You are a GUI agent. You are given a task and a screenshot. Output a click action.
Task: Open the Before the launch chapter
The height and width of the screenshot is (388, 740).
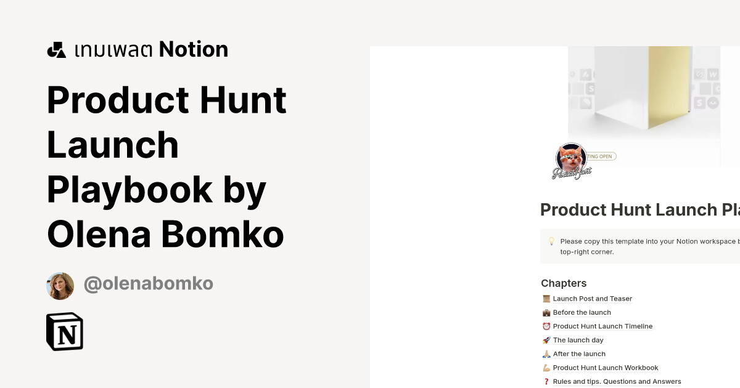[582, 312]
